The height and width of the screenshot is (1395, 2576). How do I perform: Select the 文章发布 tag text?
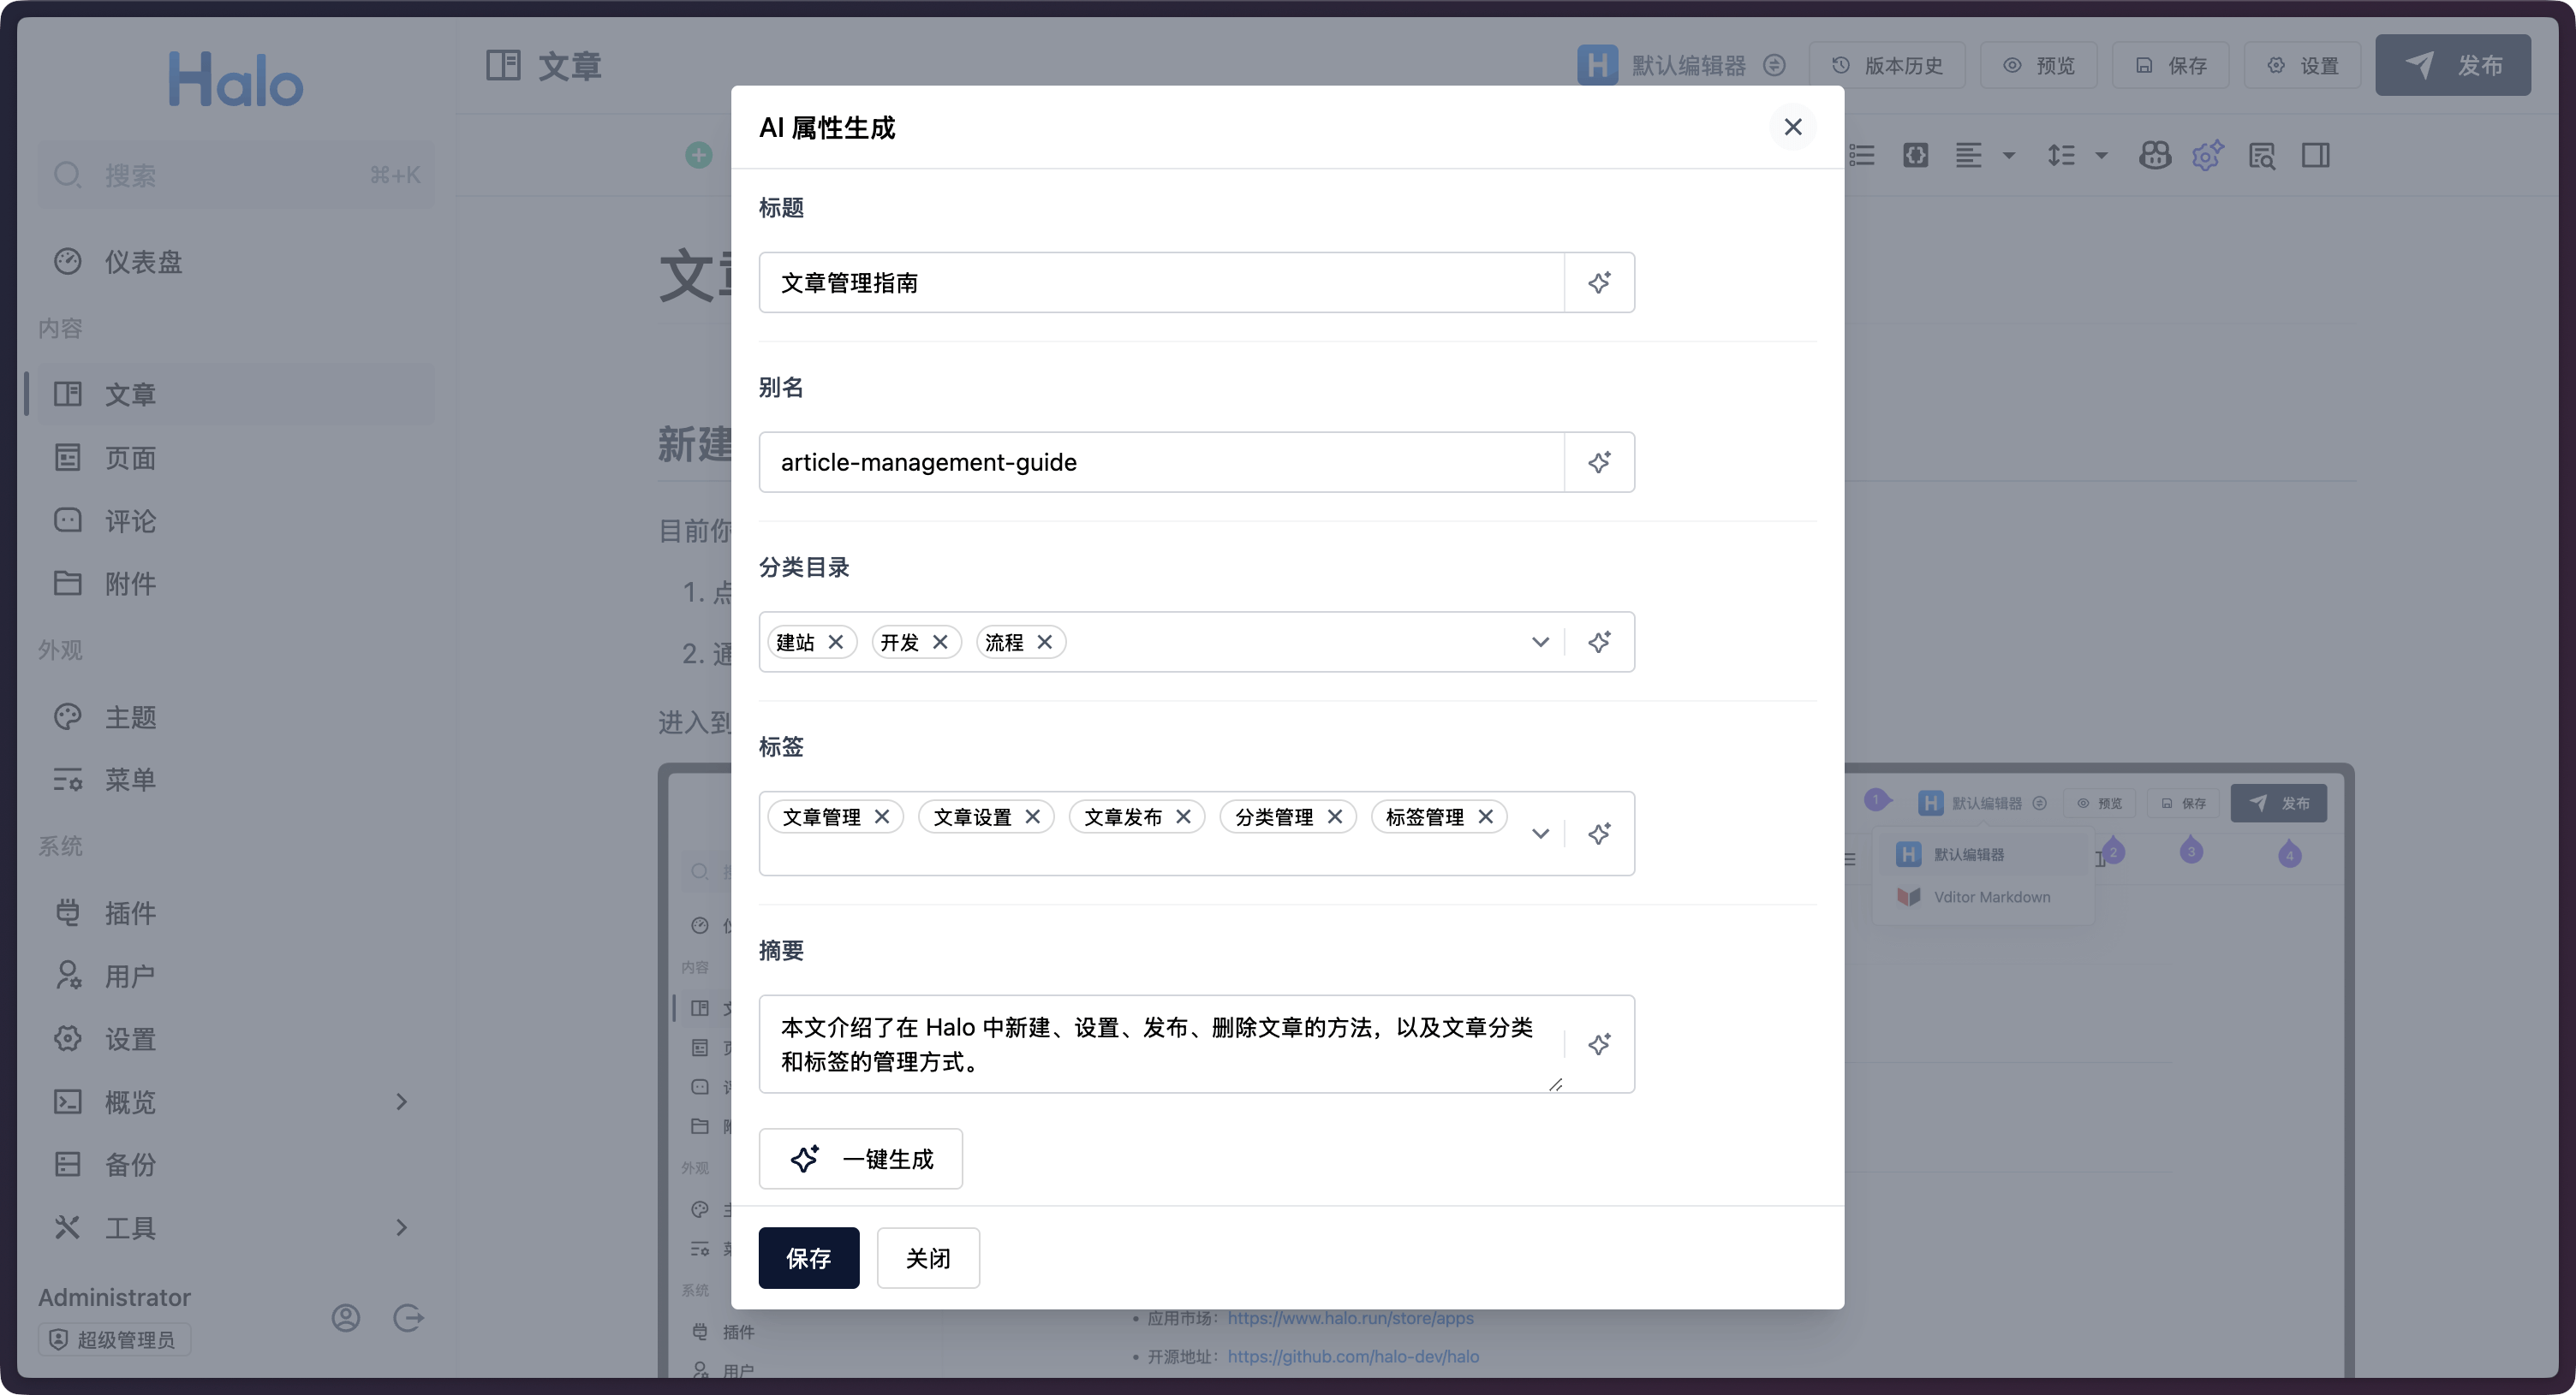pos(1123,817)
